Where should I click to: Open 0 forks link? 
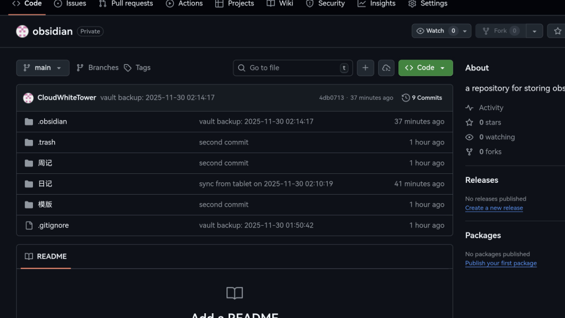(x=483, y=152)
